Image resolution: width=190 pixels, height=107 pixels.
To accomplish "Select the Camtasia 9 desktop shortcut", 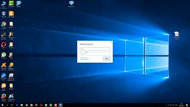I will [11, 4].
